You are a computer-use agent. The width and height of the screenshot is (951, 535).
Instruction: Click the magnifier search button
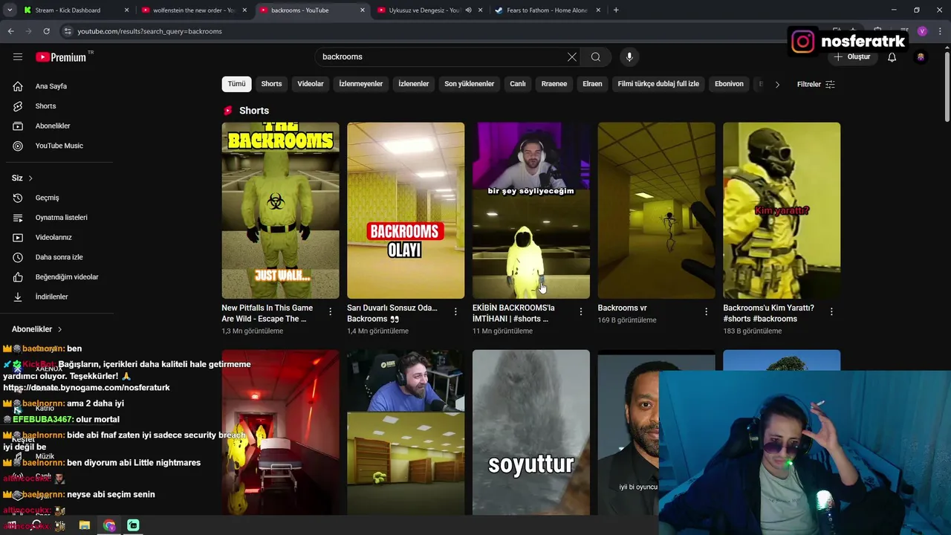596,57
